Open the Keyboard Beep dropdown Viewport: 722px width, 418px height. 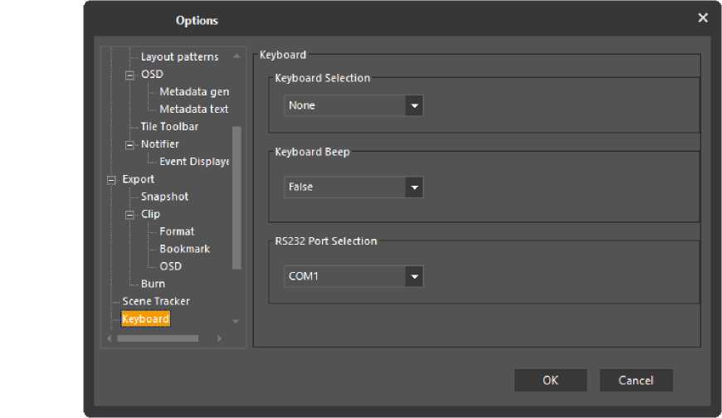pos(413,187)
